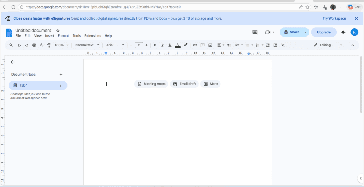Screen dimensions: 364x187
Task: Expand bulleted list options arrow
Action: pyautogui.click(x=252, y=45)
